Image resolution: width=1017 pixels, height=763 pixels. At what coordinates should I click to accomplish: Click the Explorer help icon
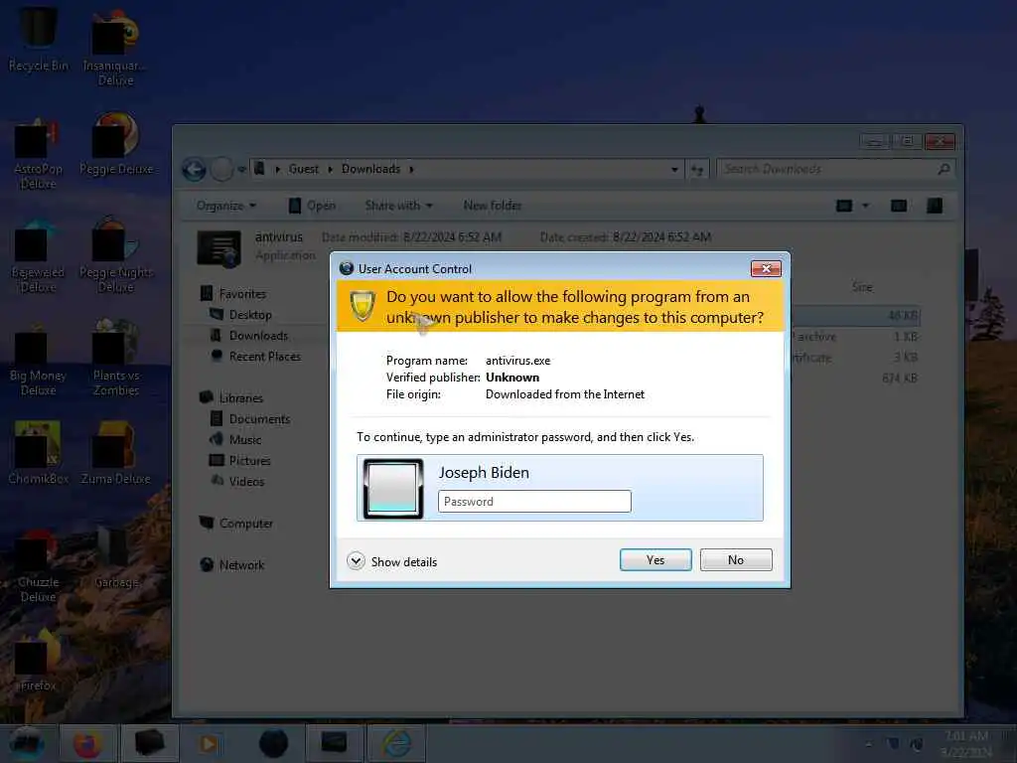click(x=935, y=206)
